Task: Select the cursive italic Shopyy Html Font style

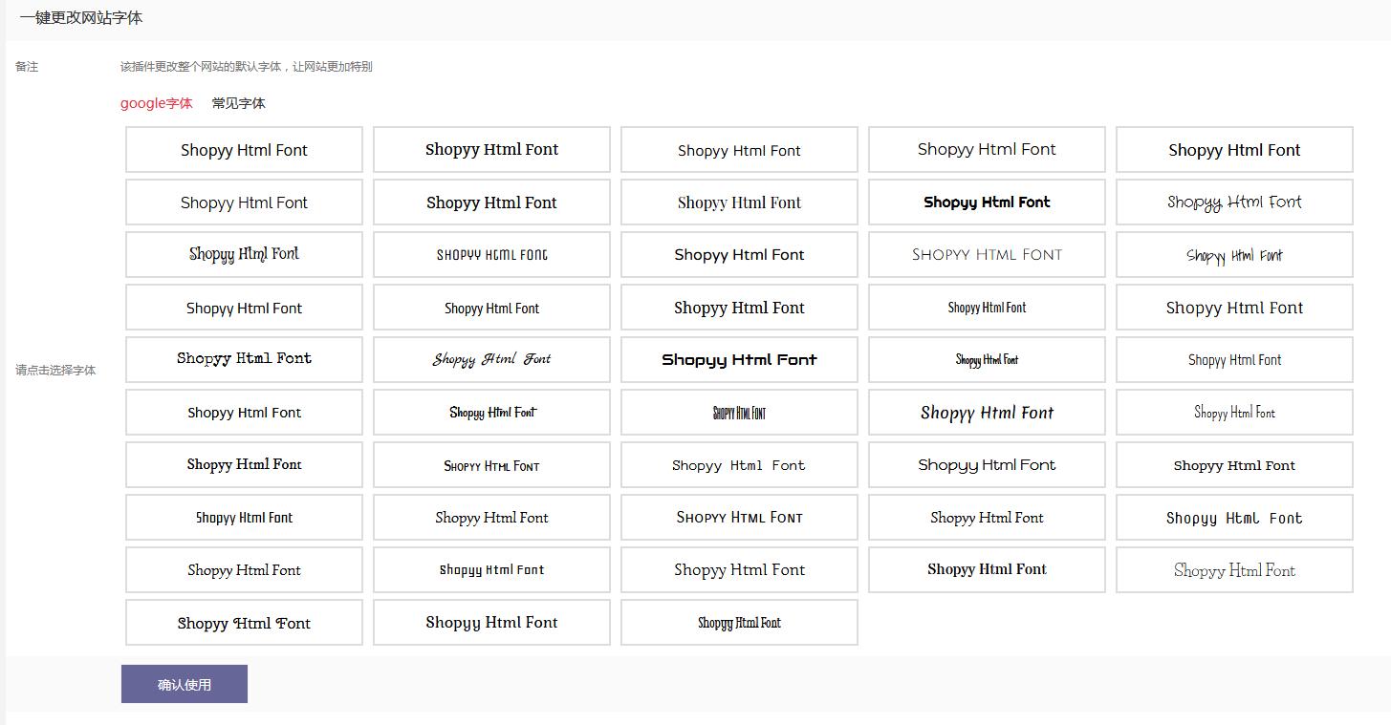Action: [491, 359]
